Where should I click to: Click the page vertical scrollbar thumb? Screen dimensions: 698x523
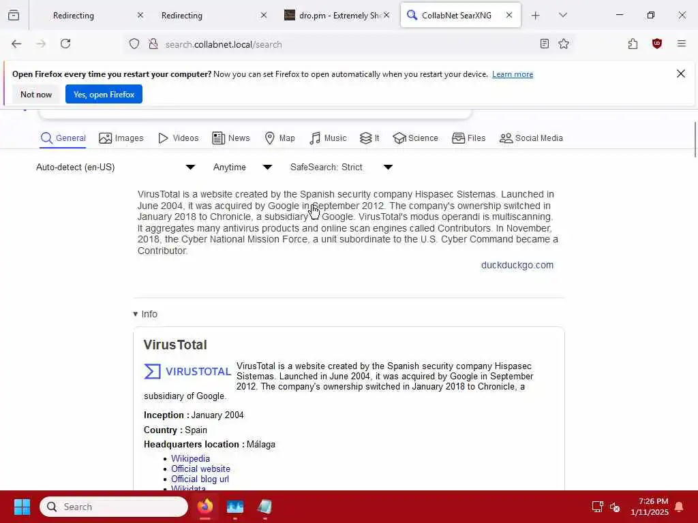695,139
